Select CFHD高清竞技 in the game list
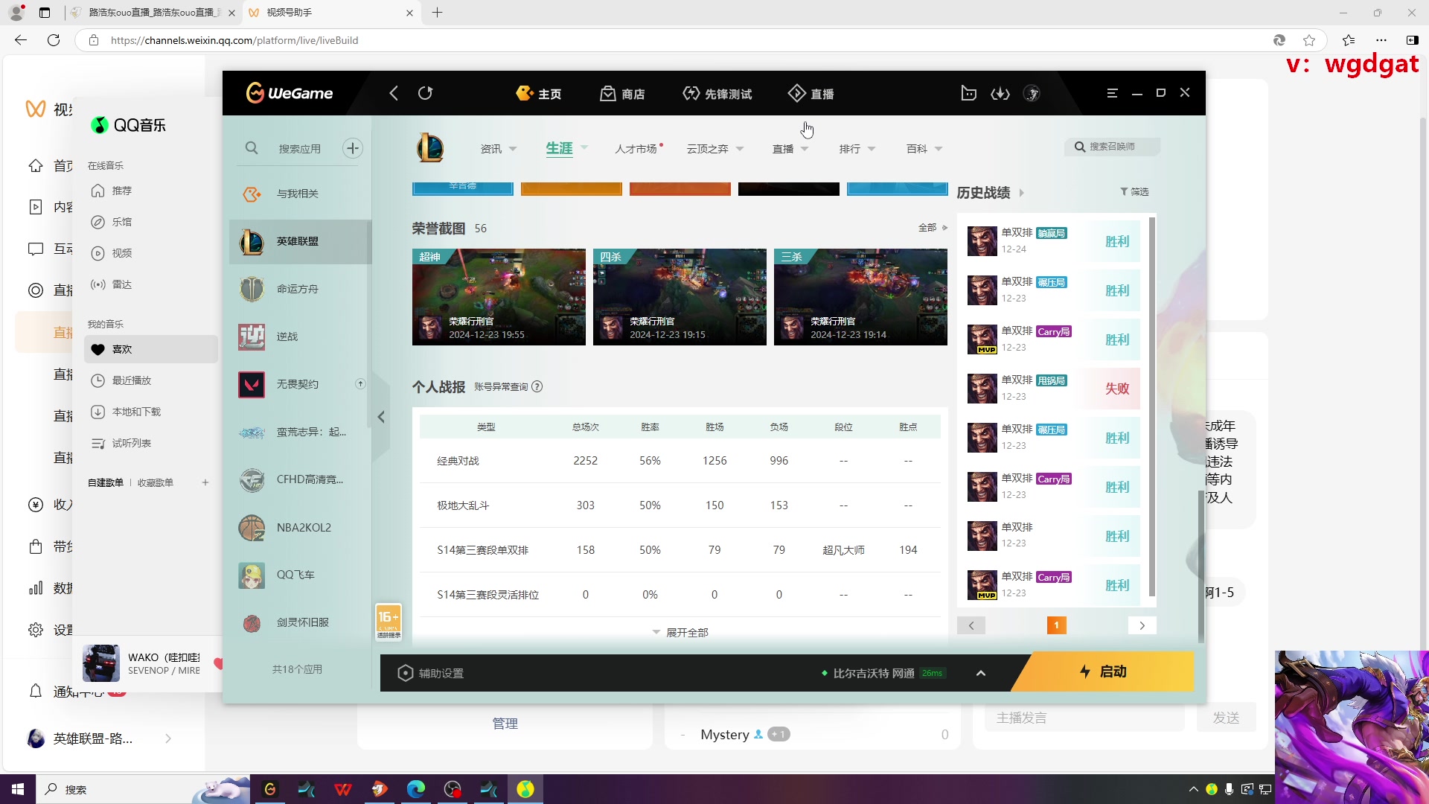The image size is (1429, 804). [301, 479]
